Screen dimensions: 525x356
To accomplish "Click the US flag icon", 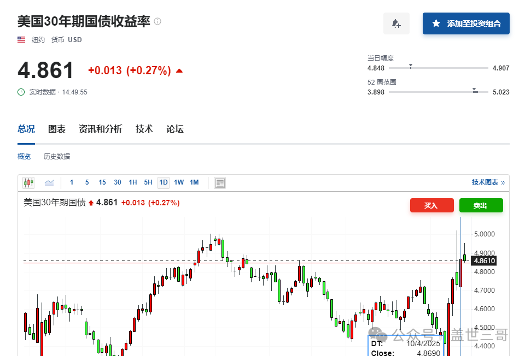I will tap(21, 39).
